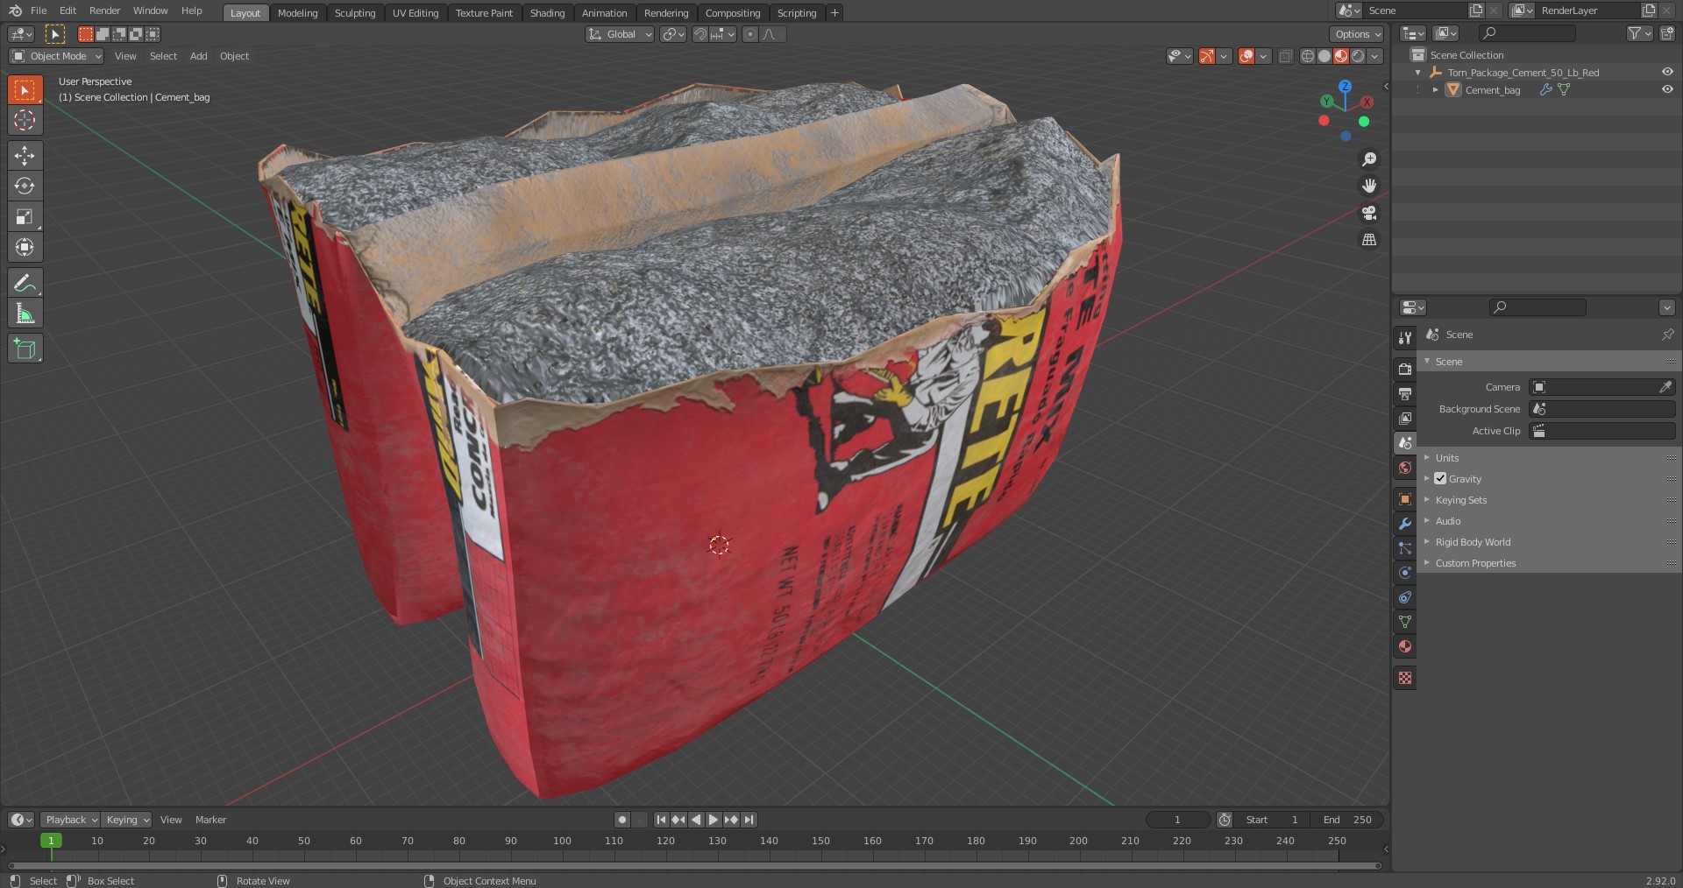The image size is (1683, 888).
Task: Switch to the Shading workspace tab
Action: pos(547,12)
